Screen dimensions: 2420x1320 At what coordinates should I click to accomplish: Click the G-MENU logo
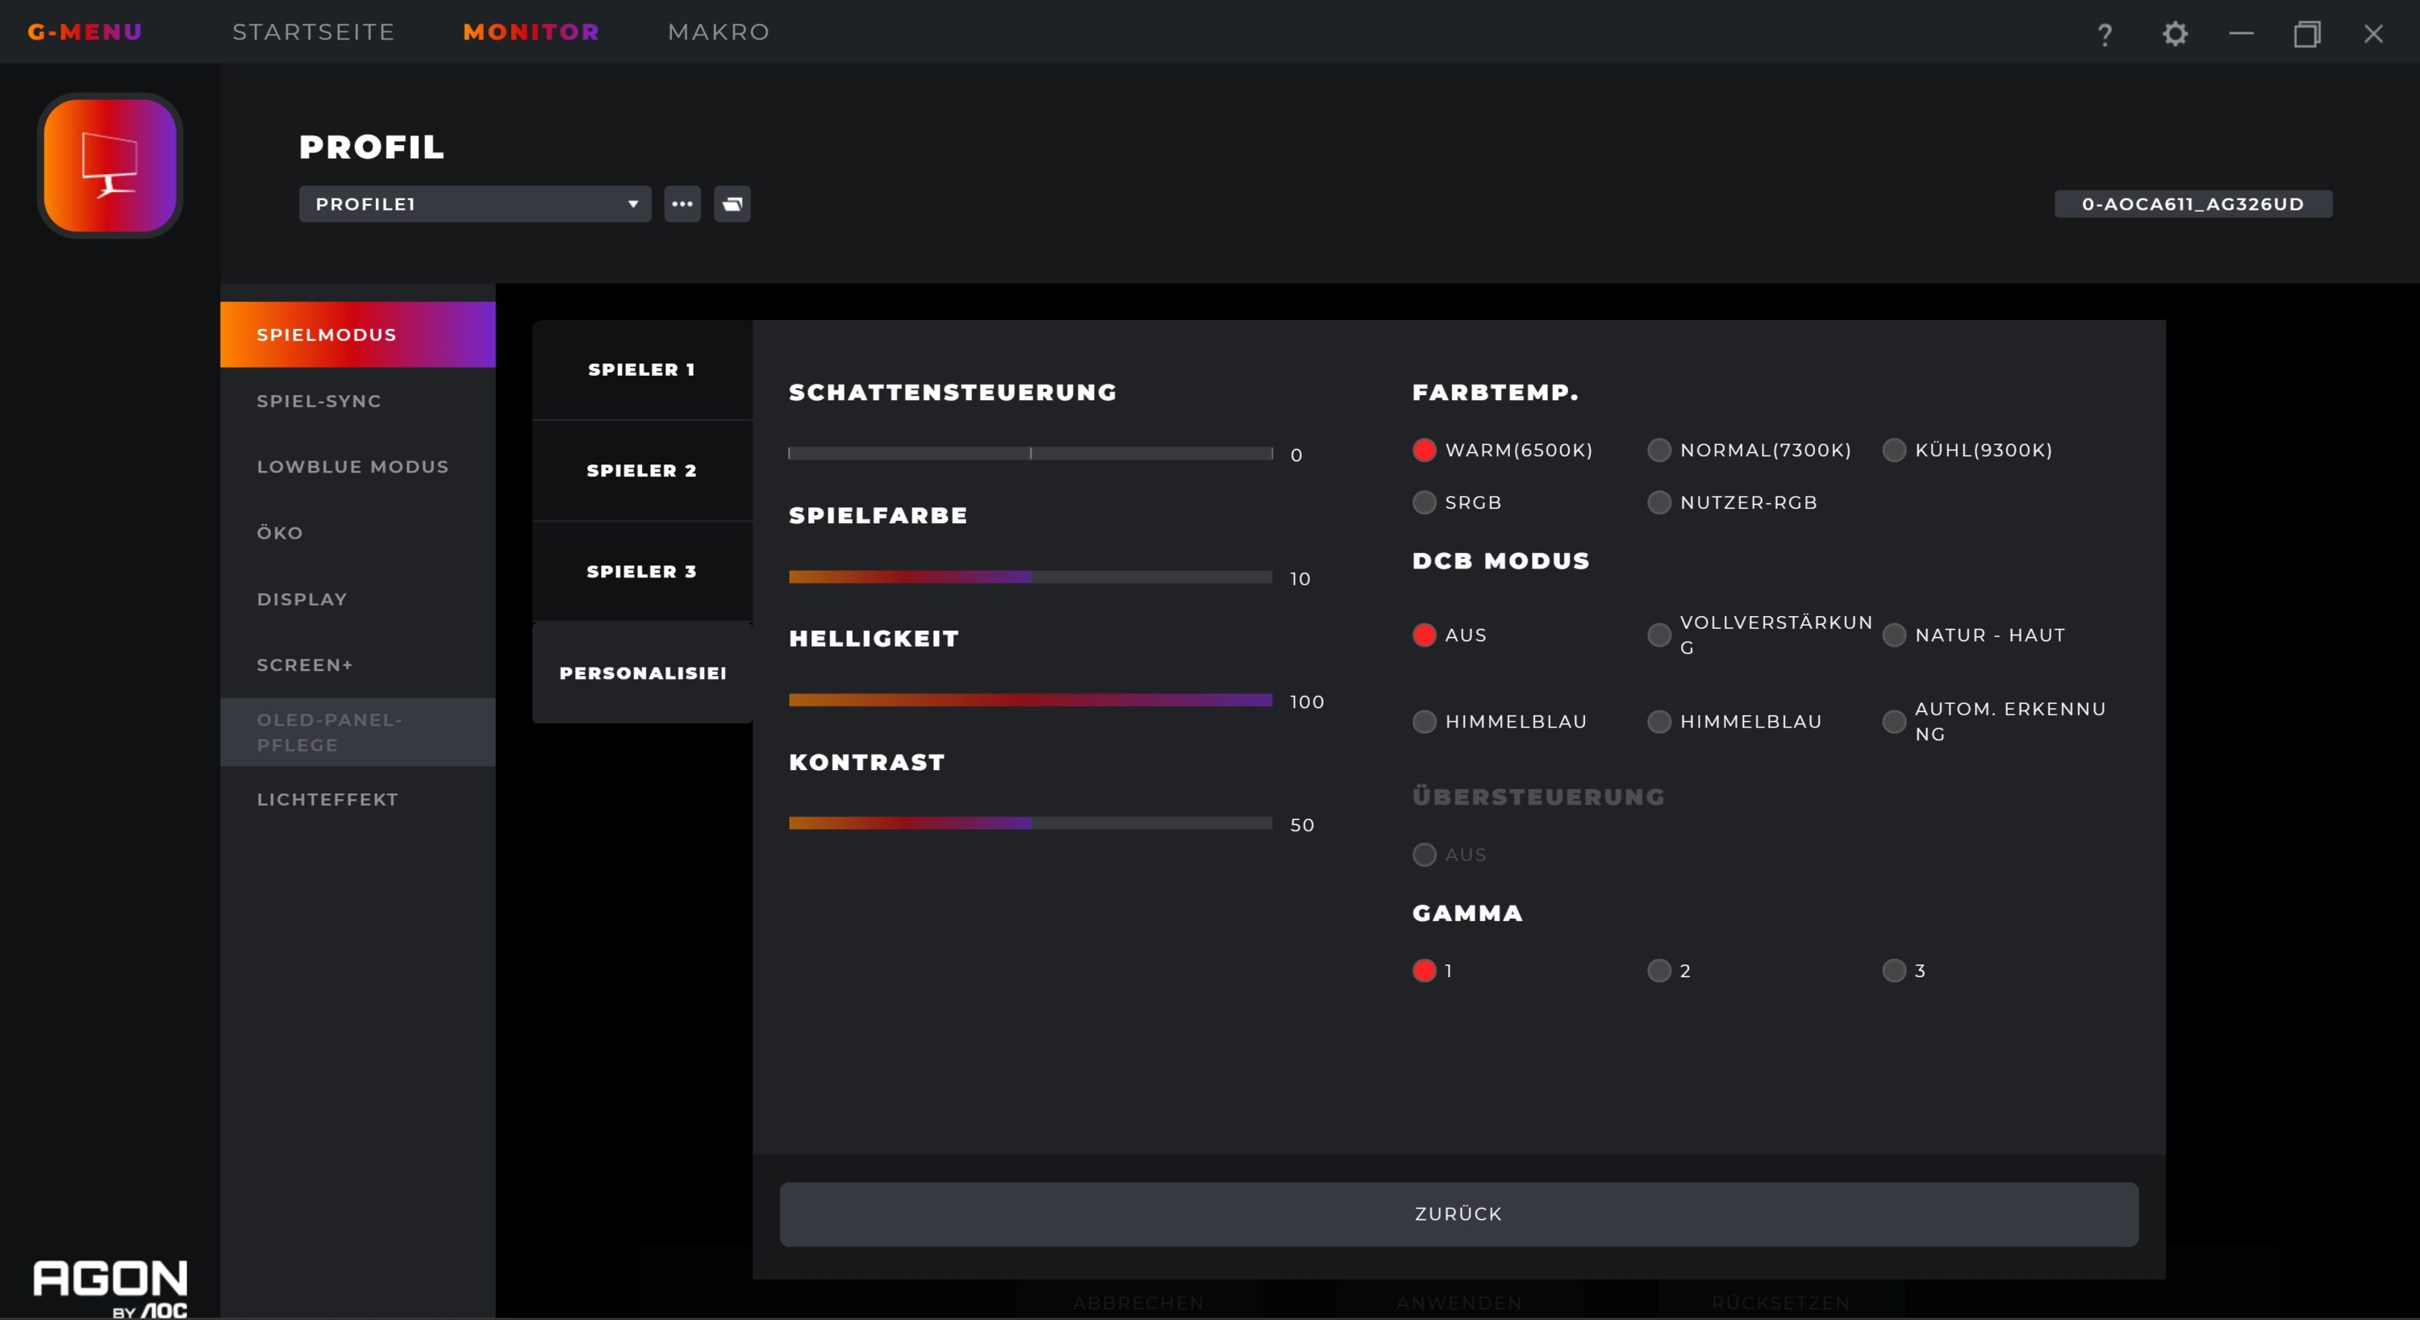85,32
